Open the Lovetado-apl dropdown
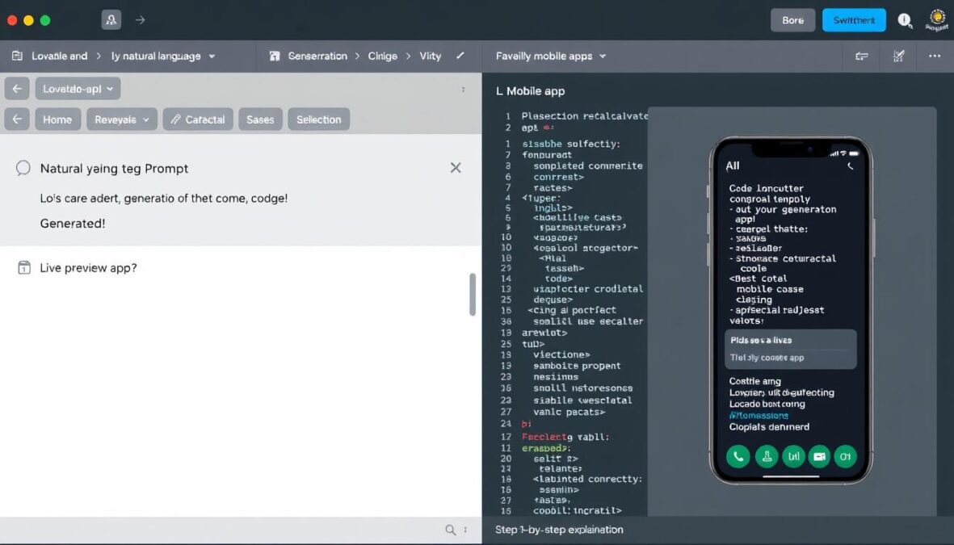 (x=78, y=88)
